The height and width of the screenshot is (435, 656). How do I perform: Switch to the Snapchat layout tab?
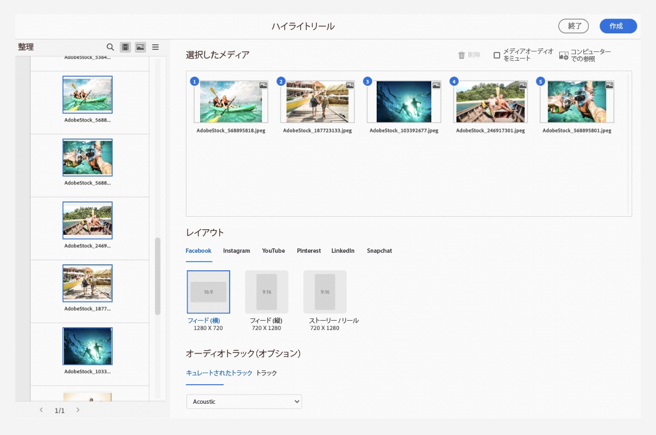379,251
